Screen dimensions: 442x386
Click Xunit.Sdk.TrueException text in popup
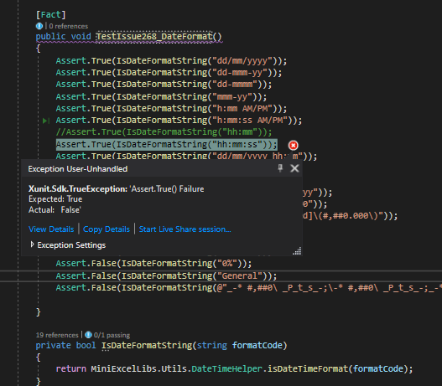point(78,188)
